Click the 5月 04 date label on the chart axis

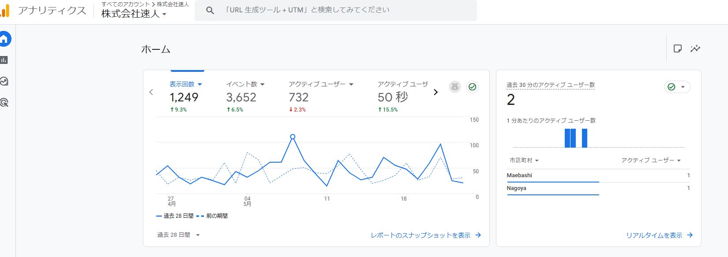coord(248,201)
